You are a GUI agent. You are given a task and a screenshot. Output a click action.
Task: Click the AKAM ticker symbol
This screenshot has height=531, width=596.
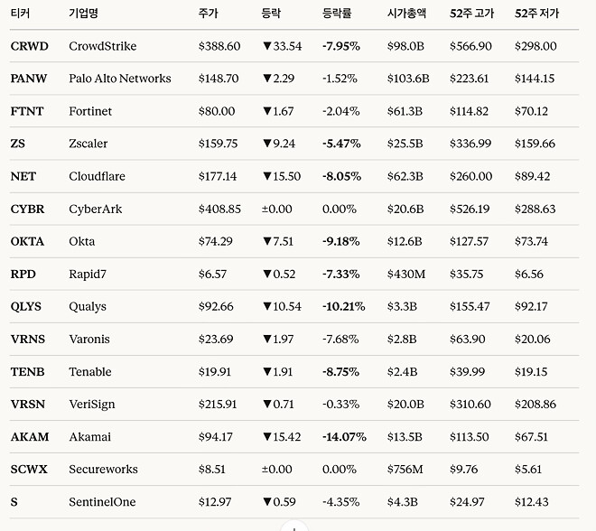pos(30,436)
